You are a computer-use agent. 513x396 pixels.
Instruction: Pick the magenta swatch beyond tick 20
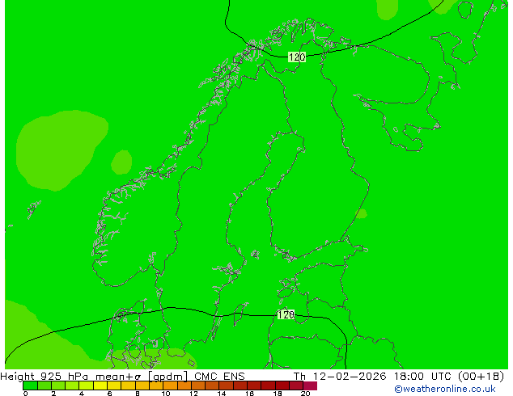(x=310, y=385)
